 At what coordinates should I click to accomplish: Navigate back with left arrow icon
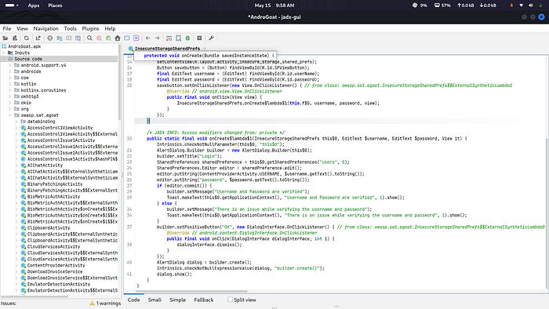(x=147, y=38)
